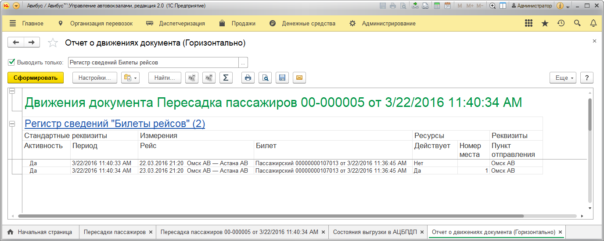
Task: Open the notifications bell icon
Action: tap(593, 24)
